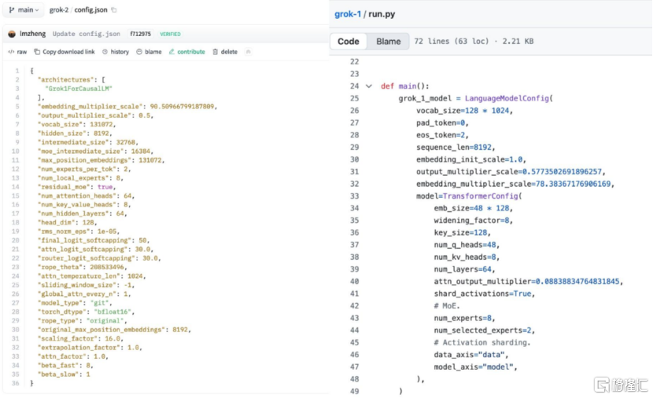The image size is (653, 398).
Task: Click the "final_logit_softcapping": 50 line
Action: [x=94, y=240]
